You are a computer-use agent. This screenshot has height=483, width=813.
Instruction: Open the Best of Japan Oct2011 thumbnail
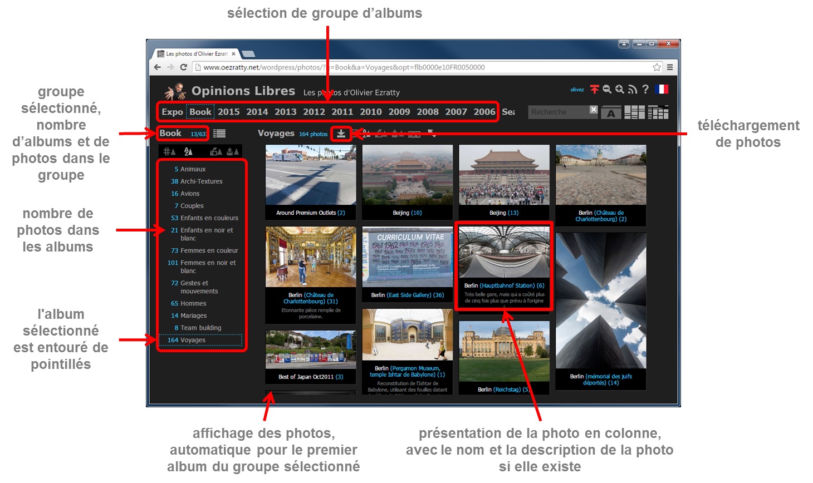[311, 350]
